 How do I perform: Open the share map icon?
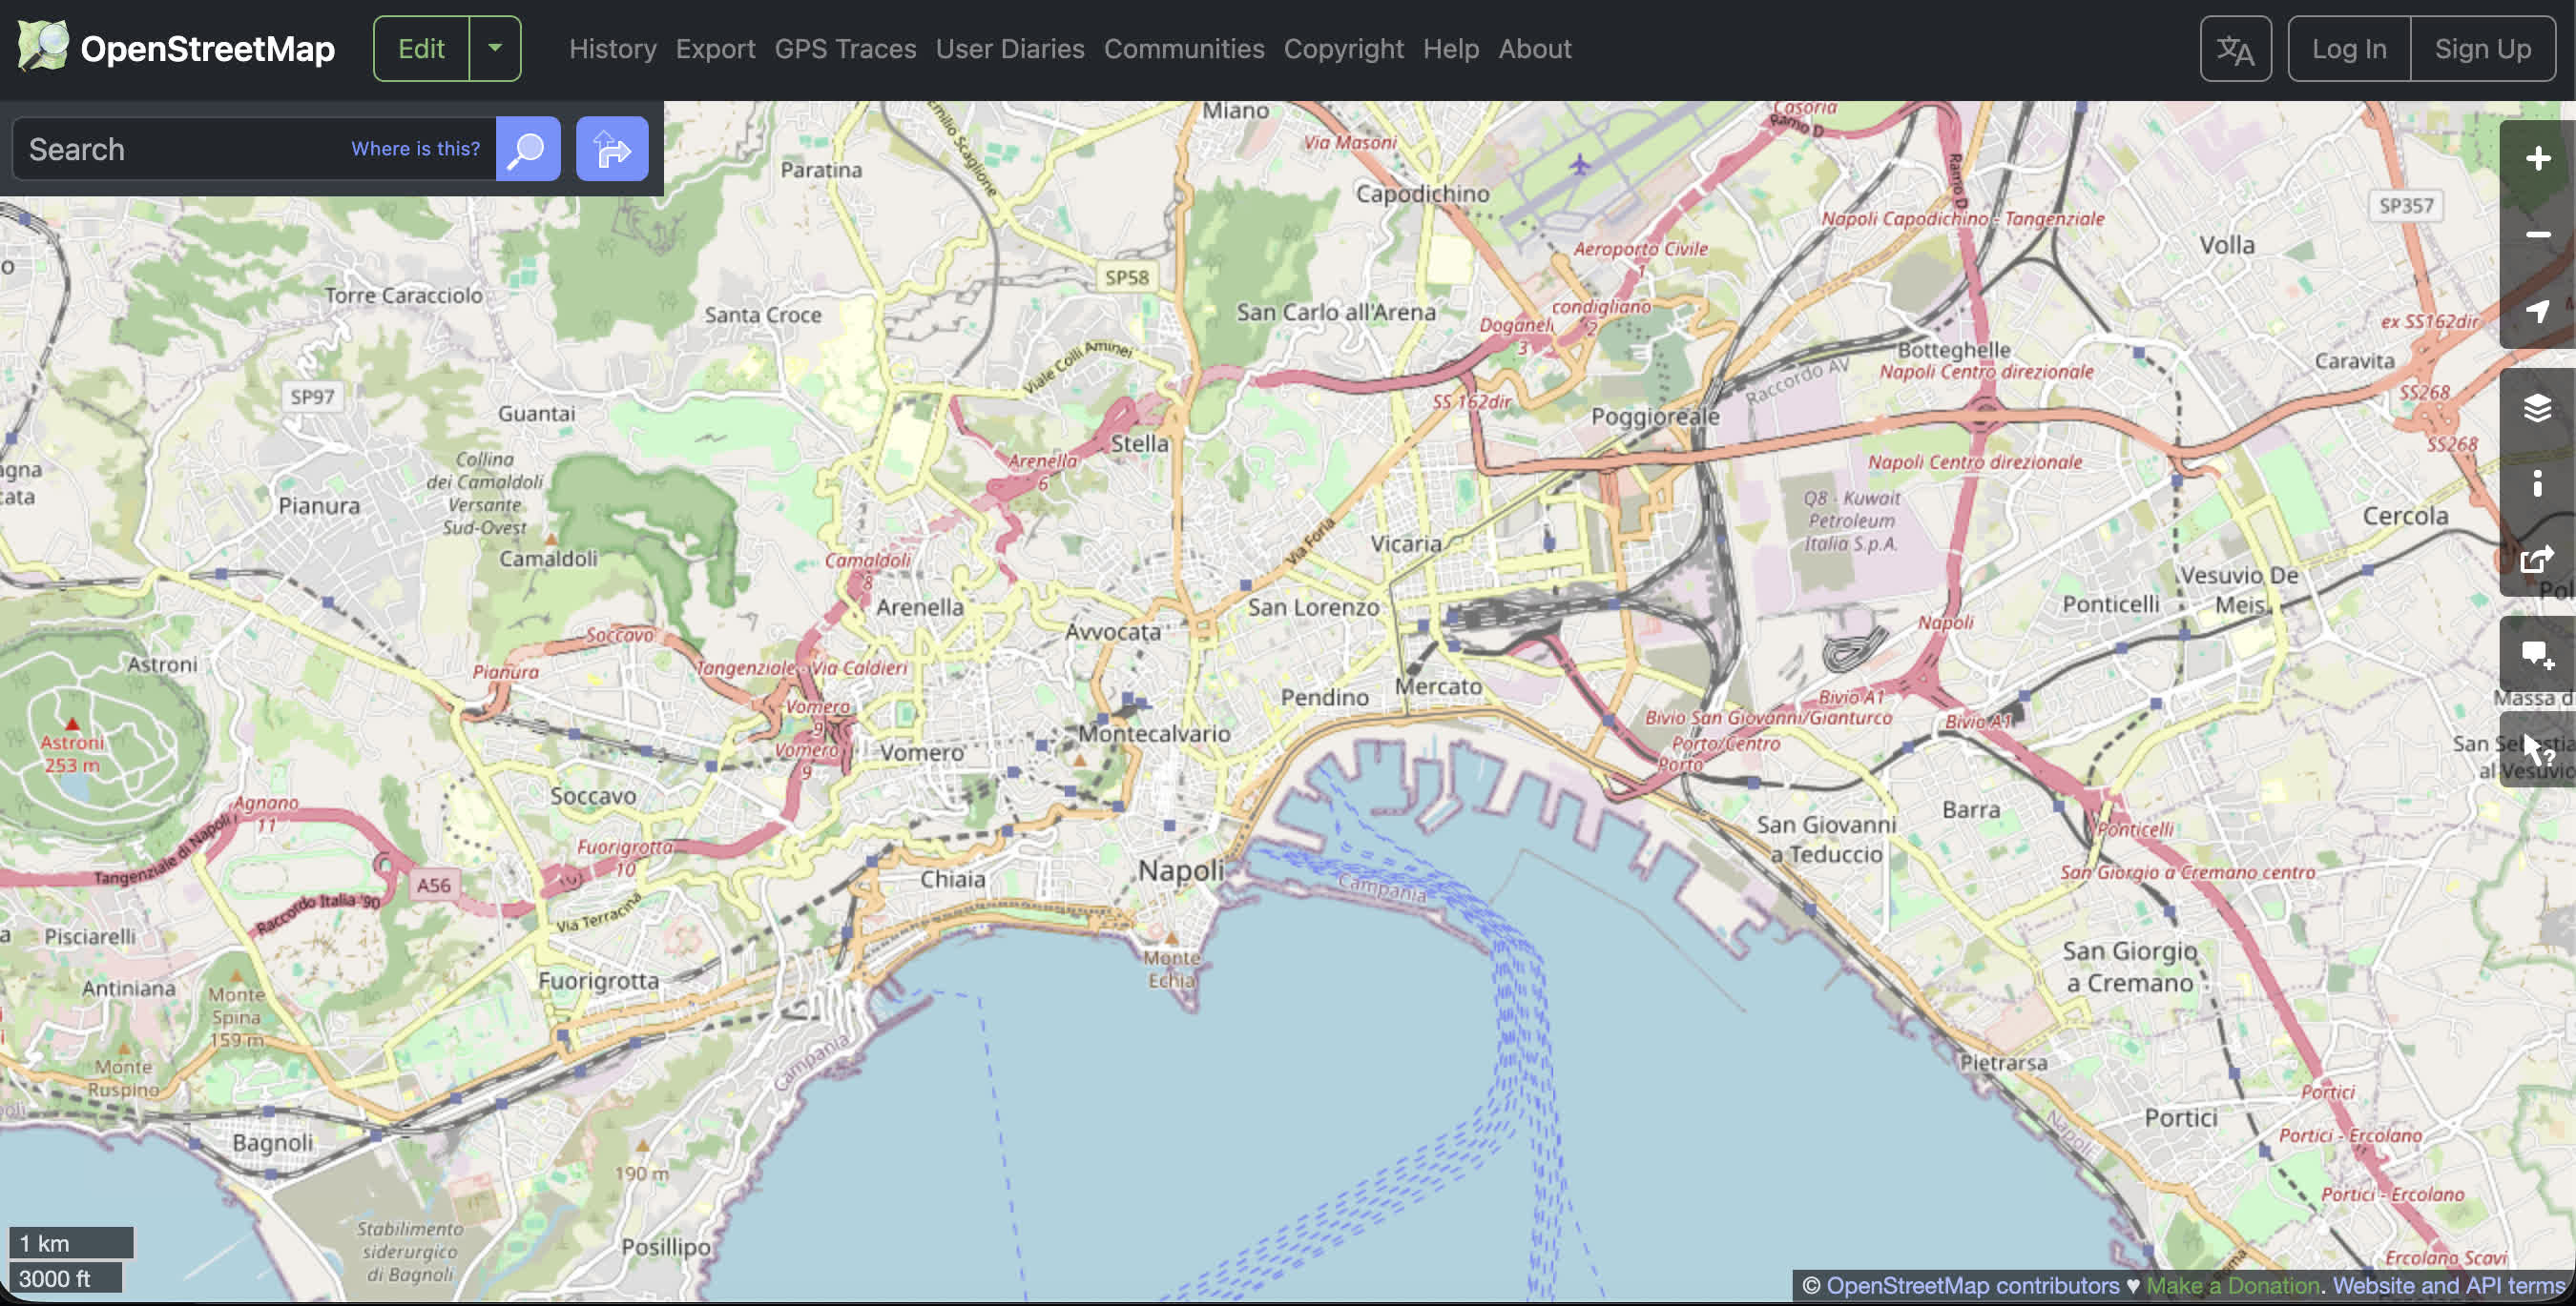coord(2537,560)
